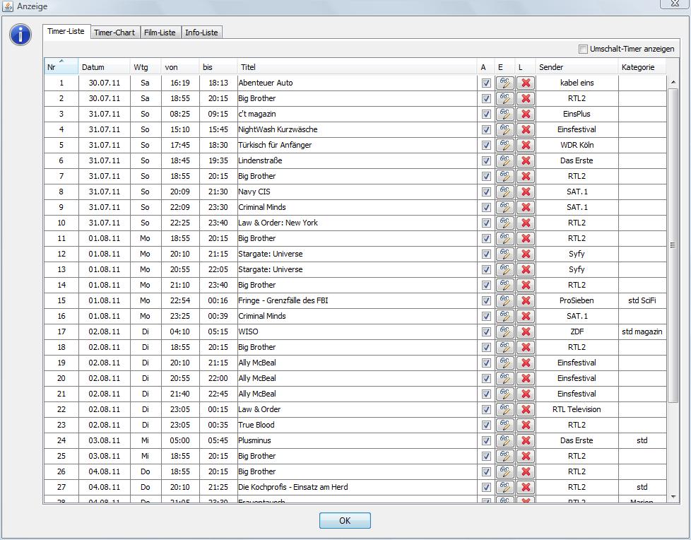Delete the Türkisch für Anfänger timer
This screenshot has width=691, height=540.
526,145
